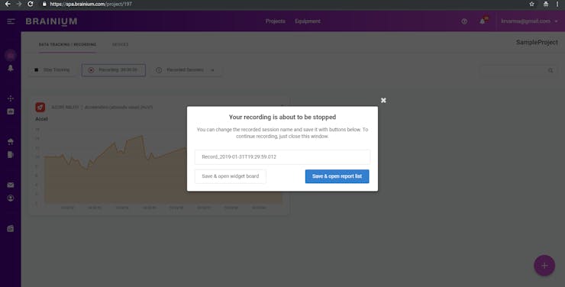
Task: Click the round purple avatar in sidebar
Action: click(x=11, y=55)
